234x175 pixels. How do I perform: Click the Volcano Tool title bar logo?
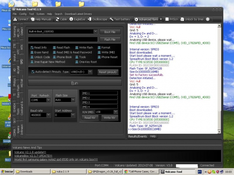(x=14, y=9)
